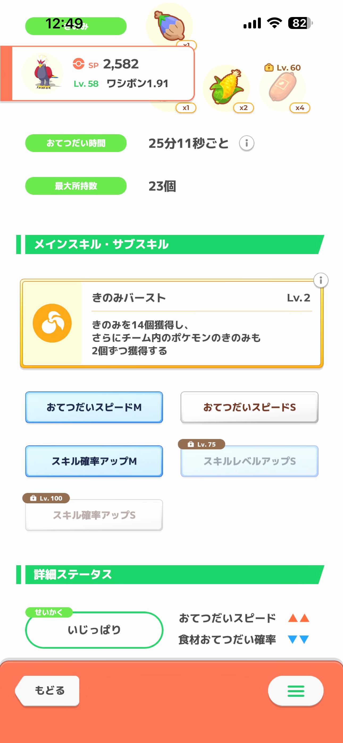Tap the info icon beside おてつだい時間
Viewport: 343px width, 743px height.
[x=246, y=143]
